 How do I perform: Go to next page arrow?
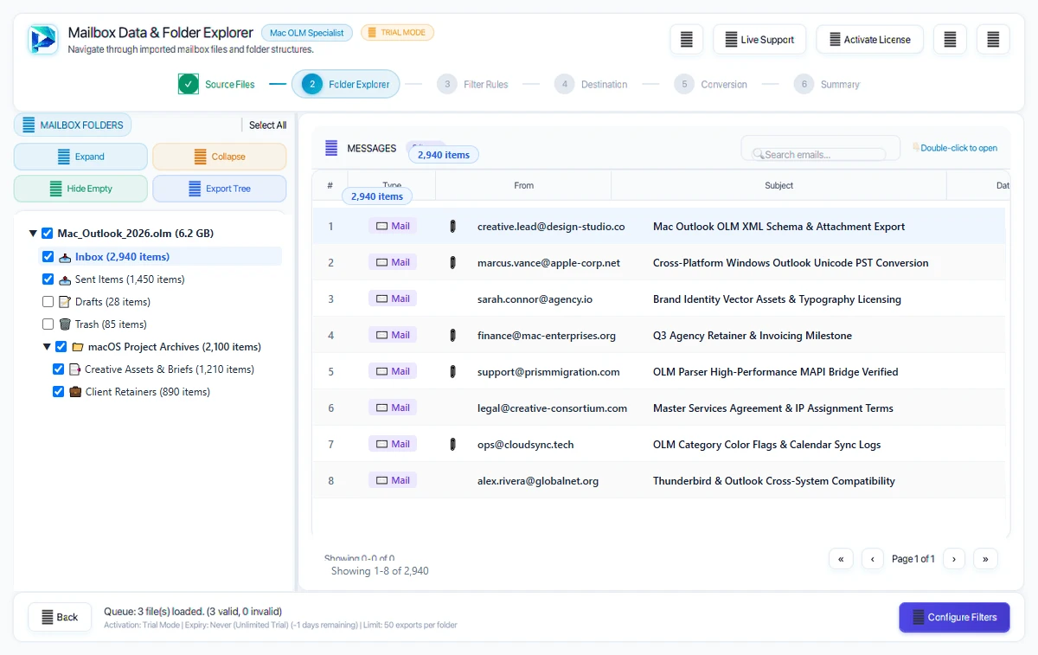[954, 559]
